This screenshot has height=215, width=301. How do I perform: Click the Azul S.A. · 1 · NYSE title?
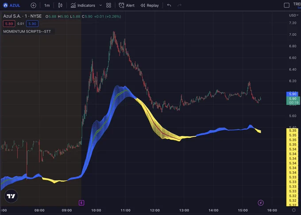[23, 16]
